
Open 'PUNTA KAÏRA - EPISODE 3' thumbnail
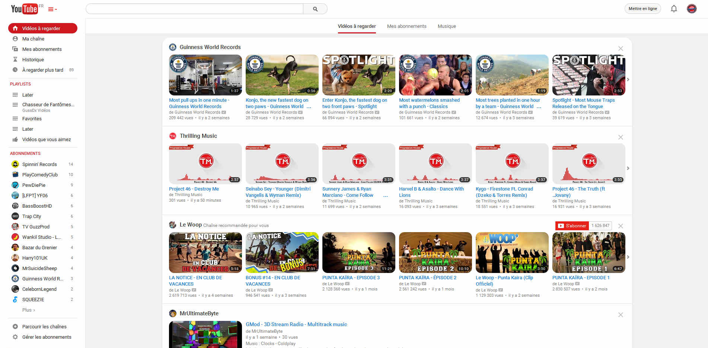click(x=359, y=253)
